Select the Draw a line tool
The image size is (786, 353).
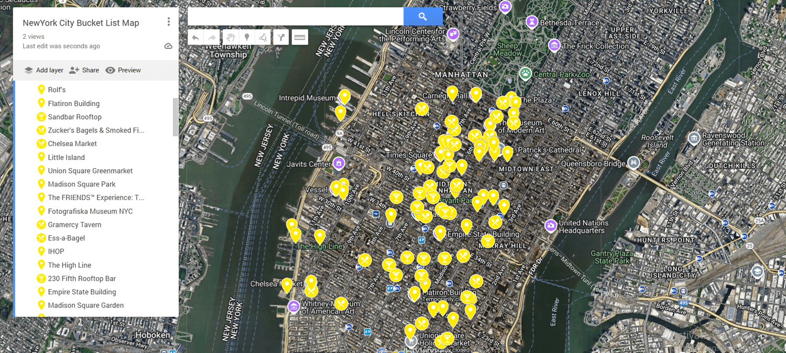coord(263,37)
